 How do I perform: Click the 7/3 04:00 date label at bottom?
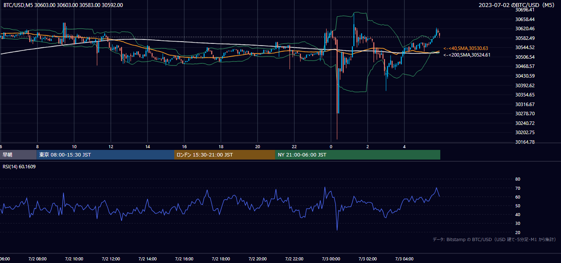405,259
